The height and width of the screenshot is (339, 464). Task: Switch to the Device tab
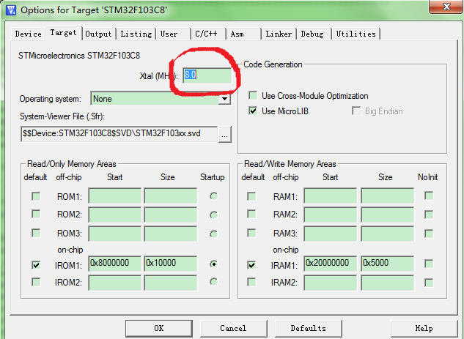[x=29, y=34]
